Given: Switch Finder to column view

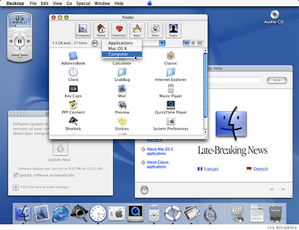Looking at the screenshot, I should [x=200, y=43].
